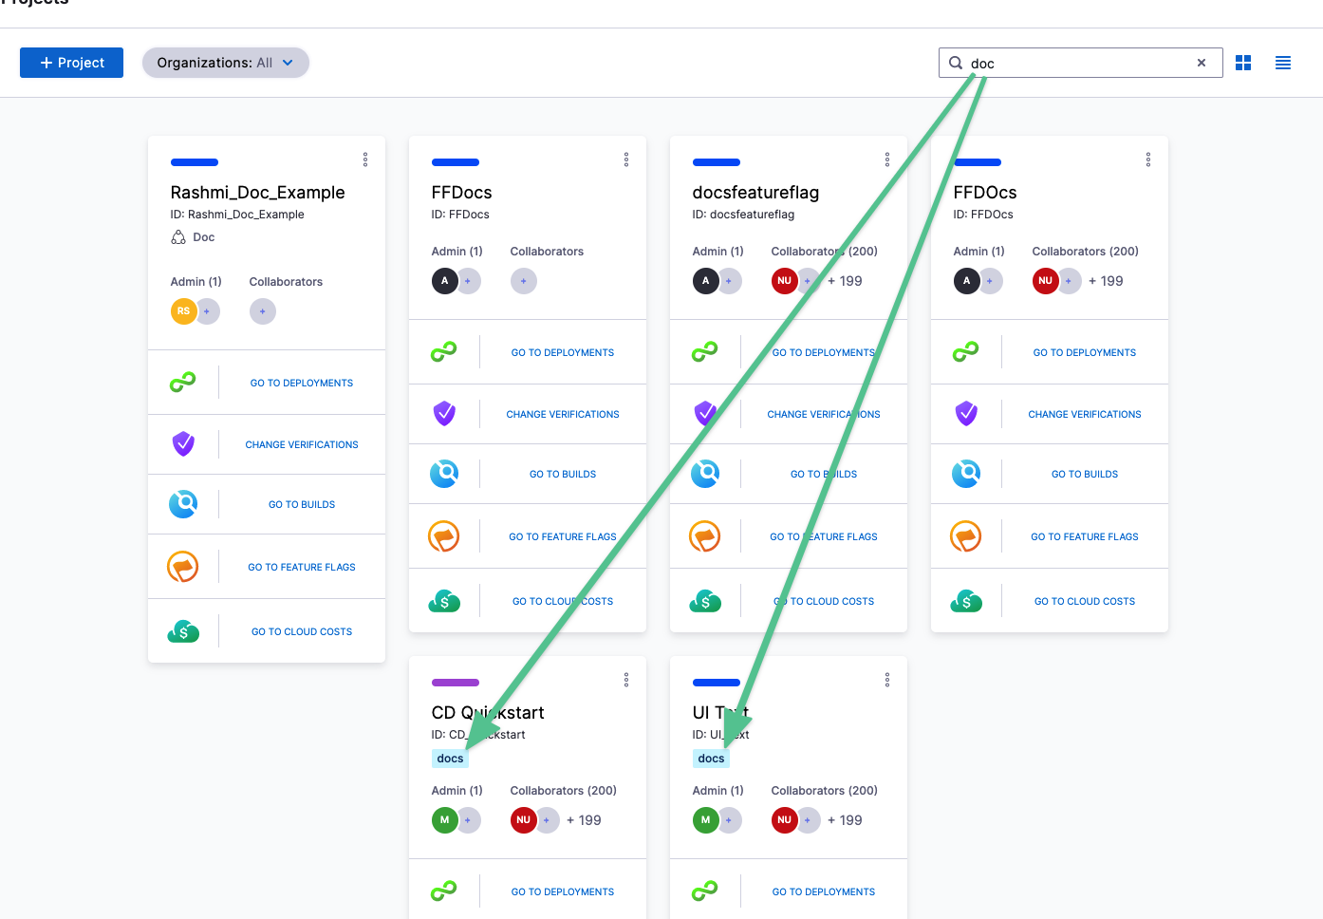The width and height of the screenshot is (1323, 919).
Task: Click the feature flags icon in docsfeatureflag card
Action: pyautogui.click(x=704, y=536)
